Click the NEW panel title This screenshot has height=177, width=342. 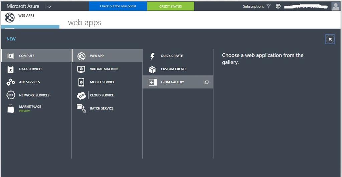click(11, 39)
